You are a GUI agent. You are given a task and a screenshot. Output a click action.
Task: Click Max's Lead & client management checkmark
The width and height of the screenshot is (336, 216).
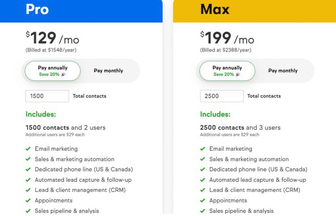coord(203,190)
